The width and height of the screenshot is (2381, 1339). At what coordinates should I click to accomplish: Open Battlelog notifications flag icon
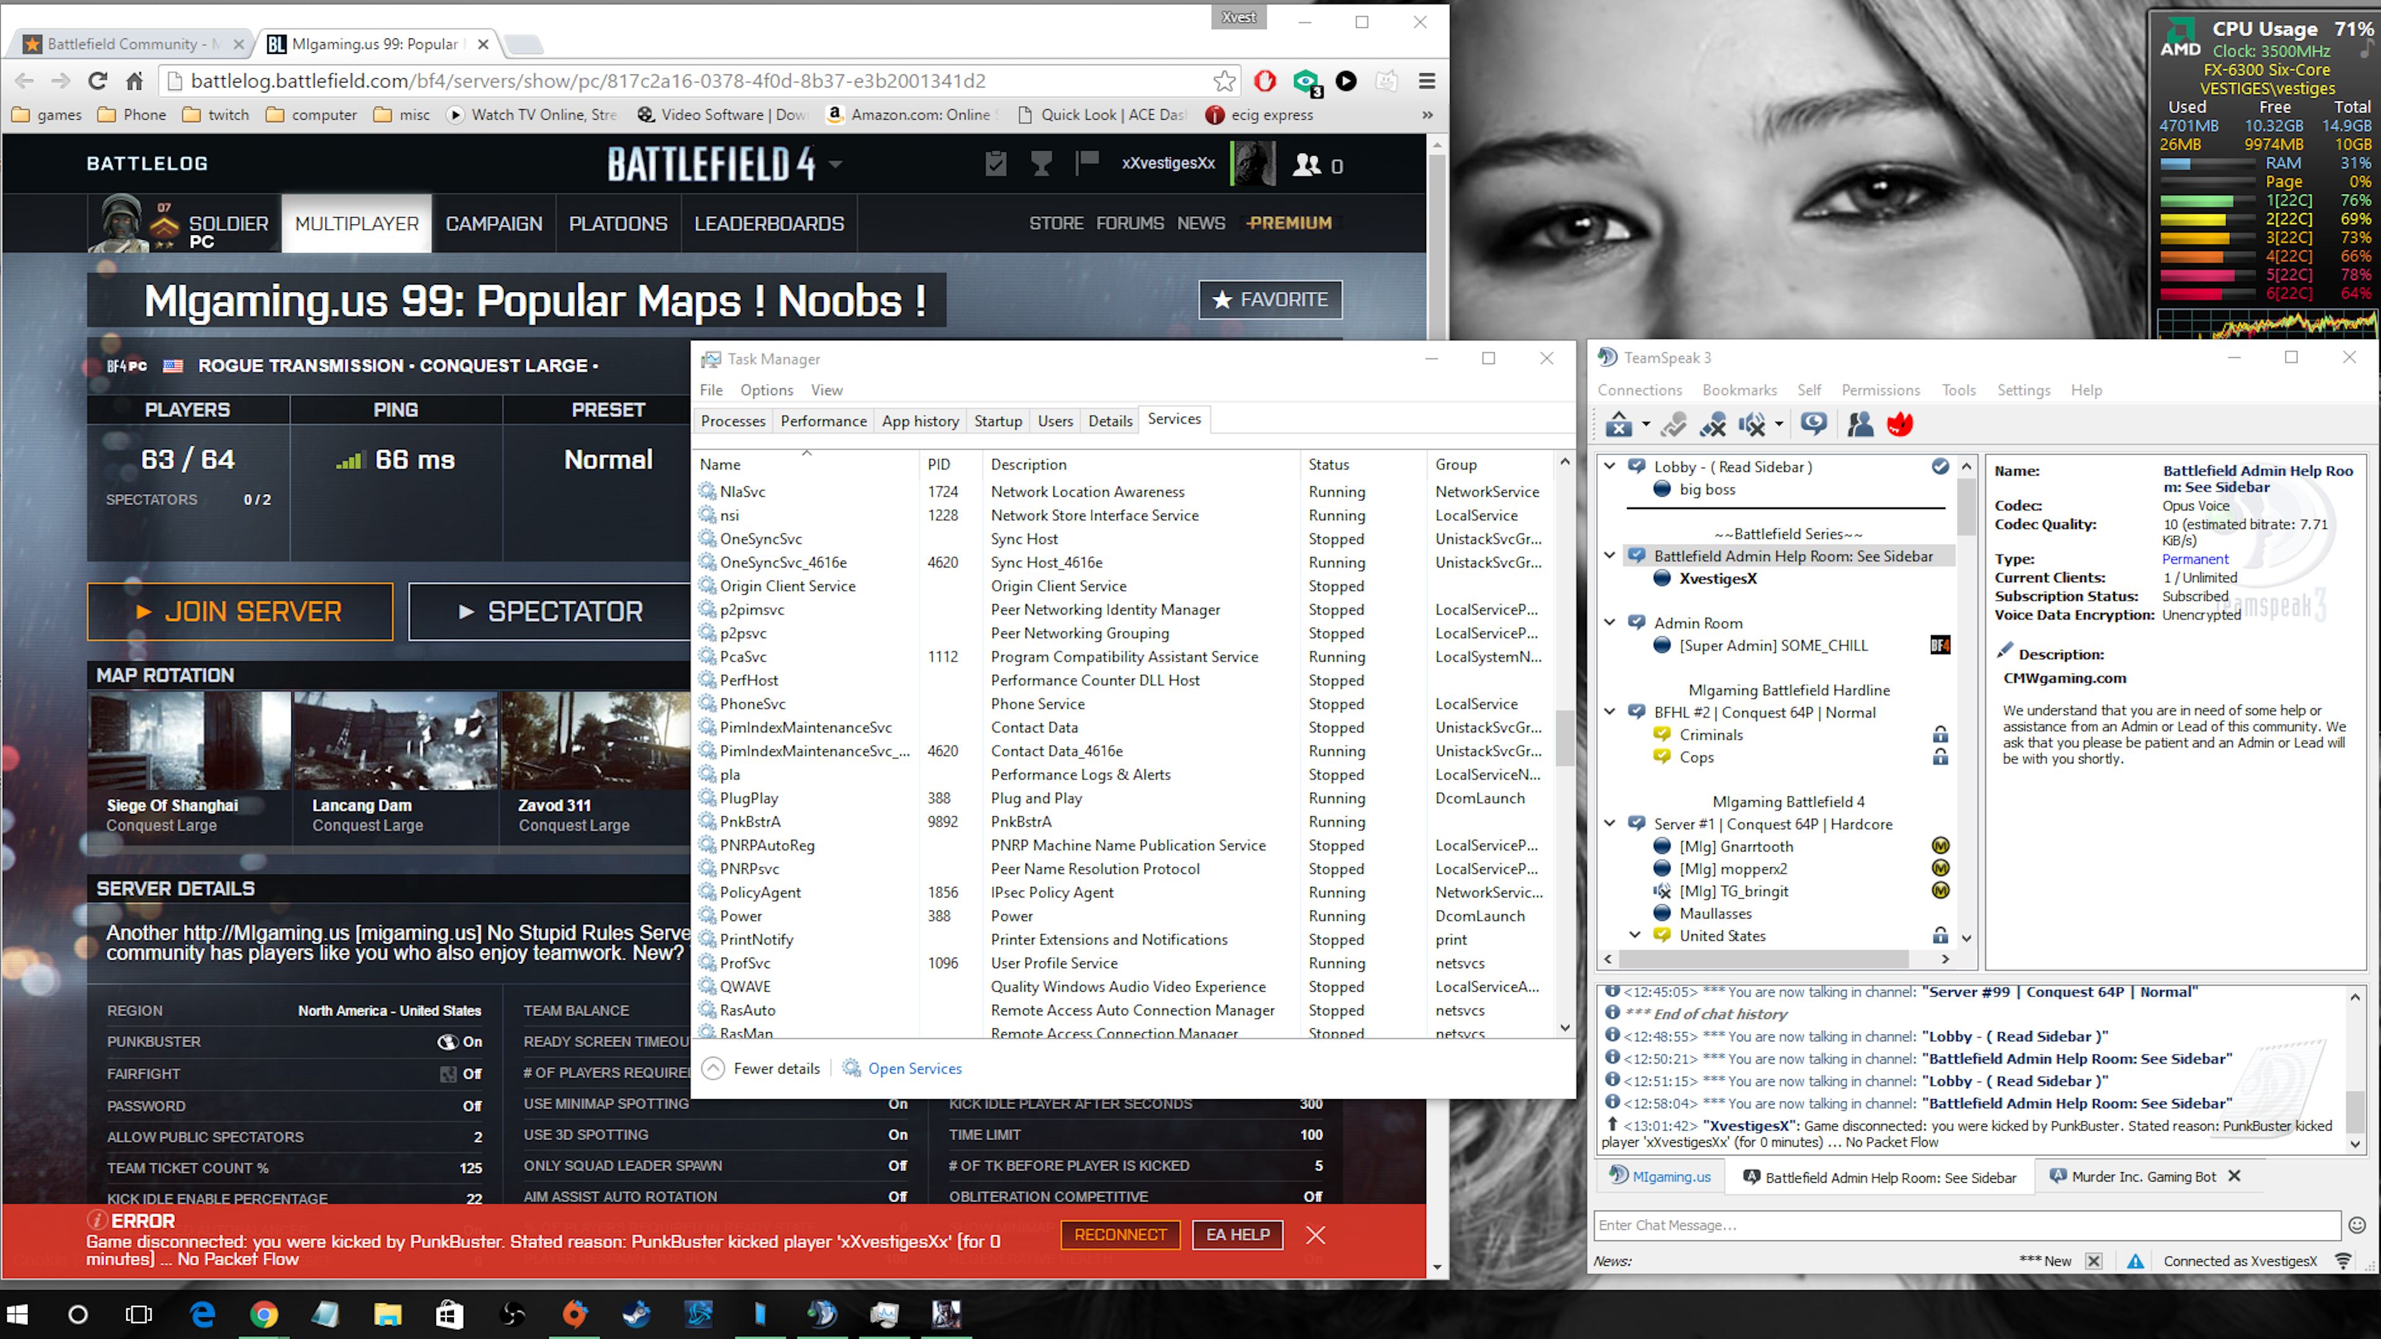coord(1086,164)
